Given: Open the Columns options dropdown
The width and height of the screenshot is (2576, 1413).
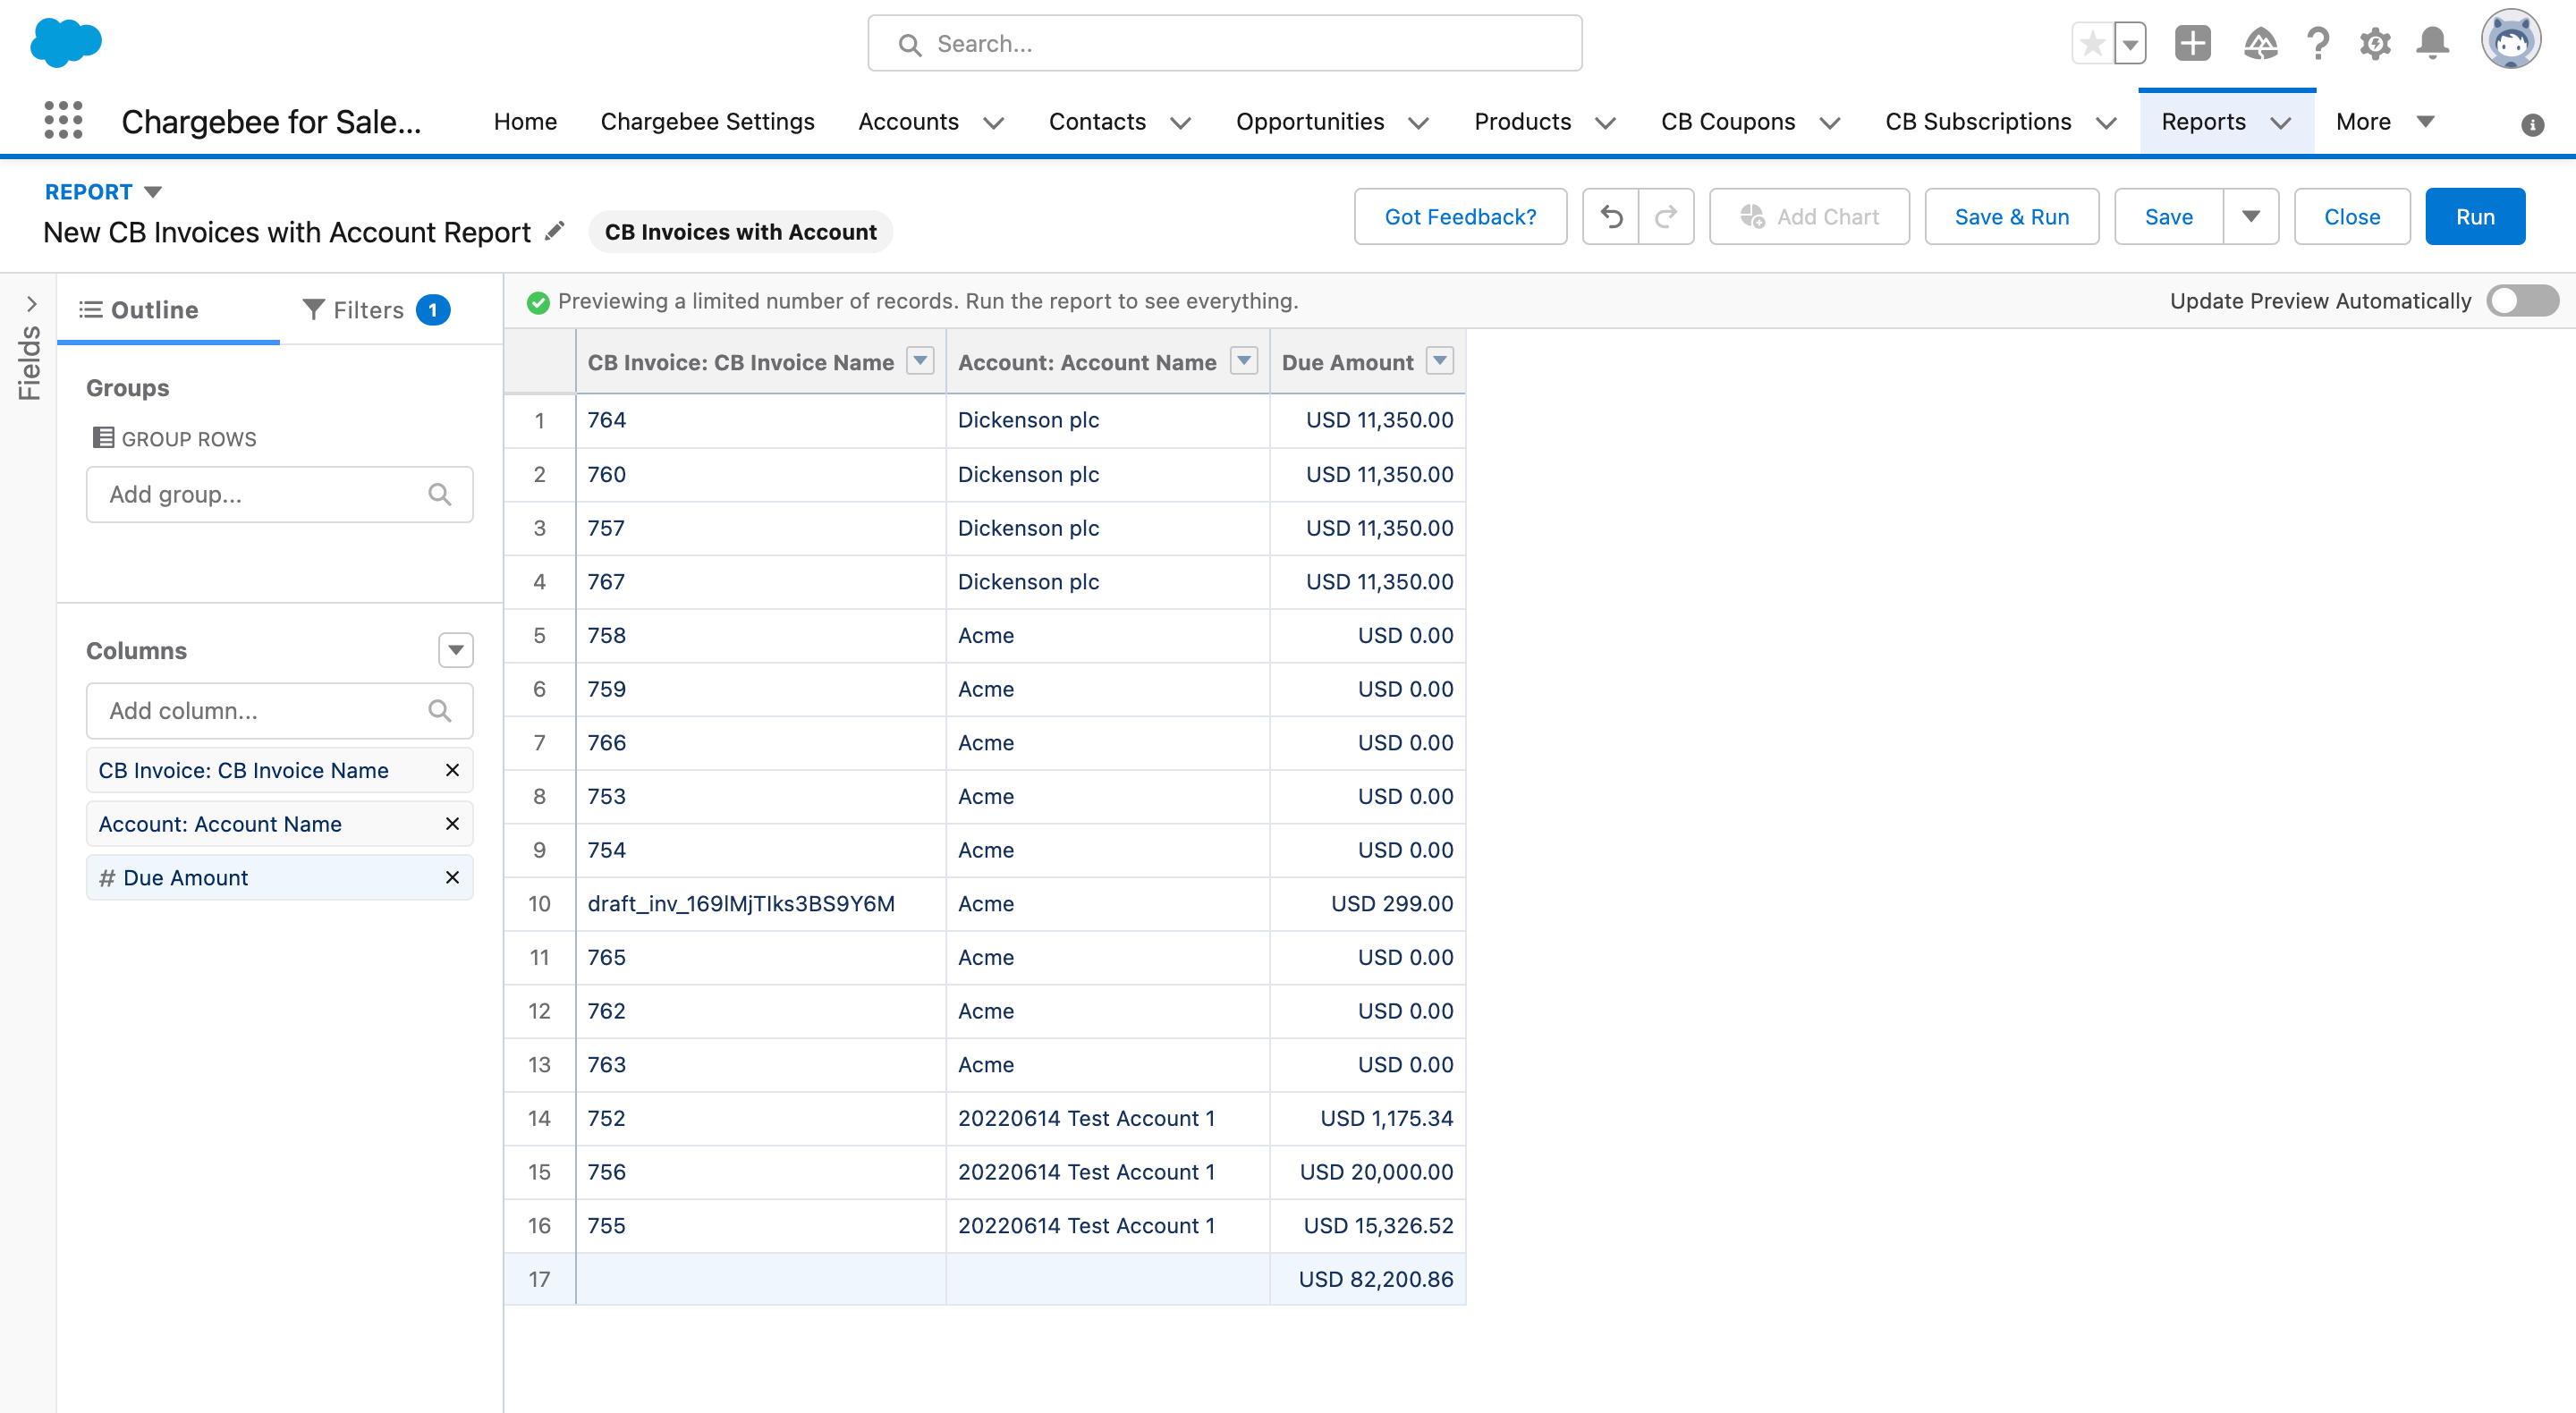Looking at the screenshot, I should 455,650.
